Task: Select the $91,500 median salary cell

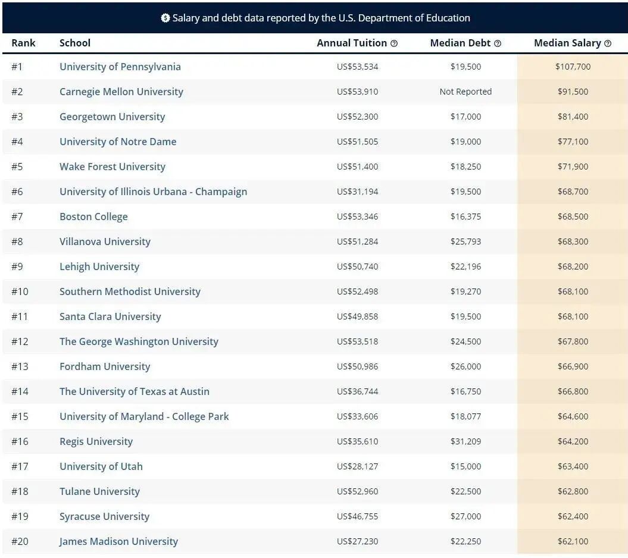Action: 573,92
